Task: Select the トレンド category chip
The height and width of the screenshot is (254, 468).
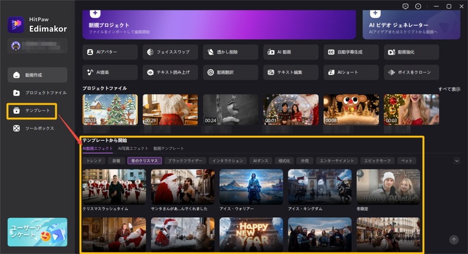Action: 94,161
